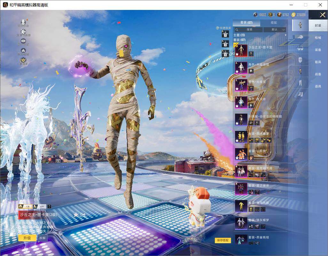
Task: Click the small figure icon next to 动作 tab
Action: [49, 207]
